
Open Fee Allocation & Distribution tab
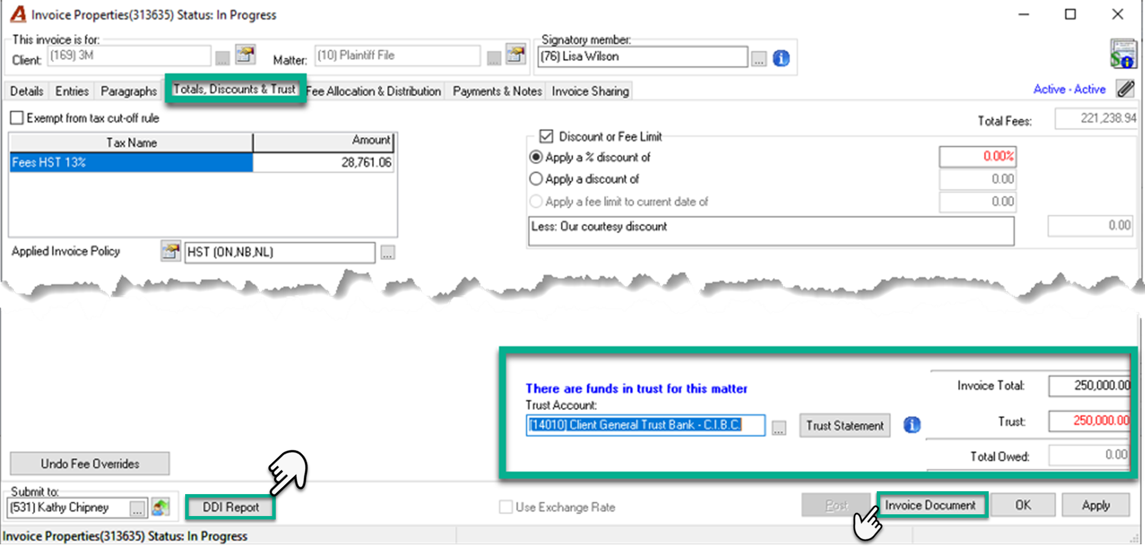click(374, 91)
